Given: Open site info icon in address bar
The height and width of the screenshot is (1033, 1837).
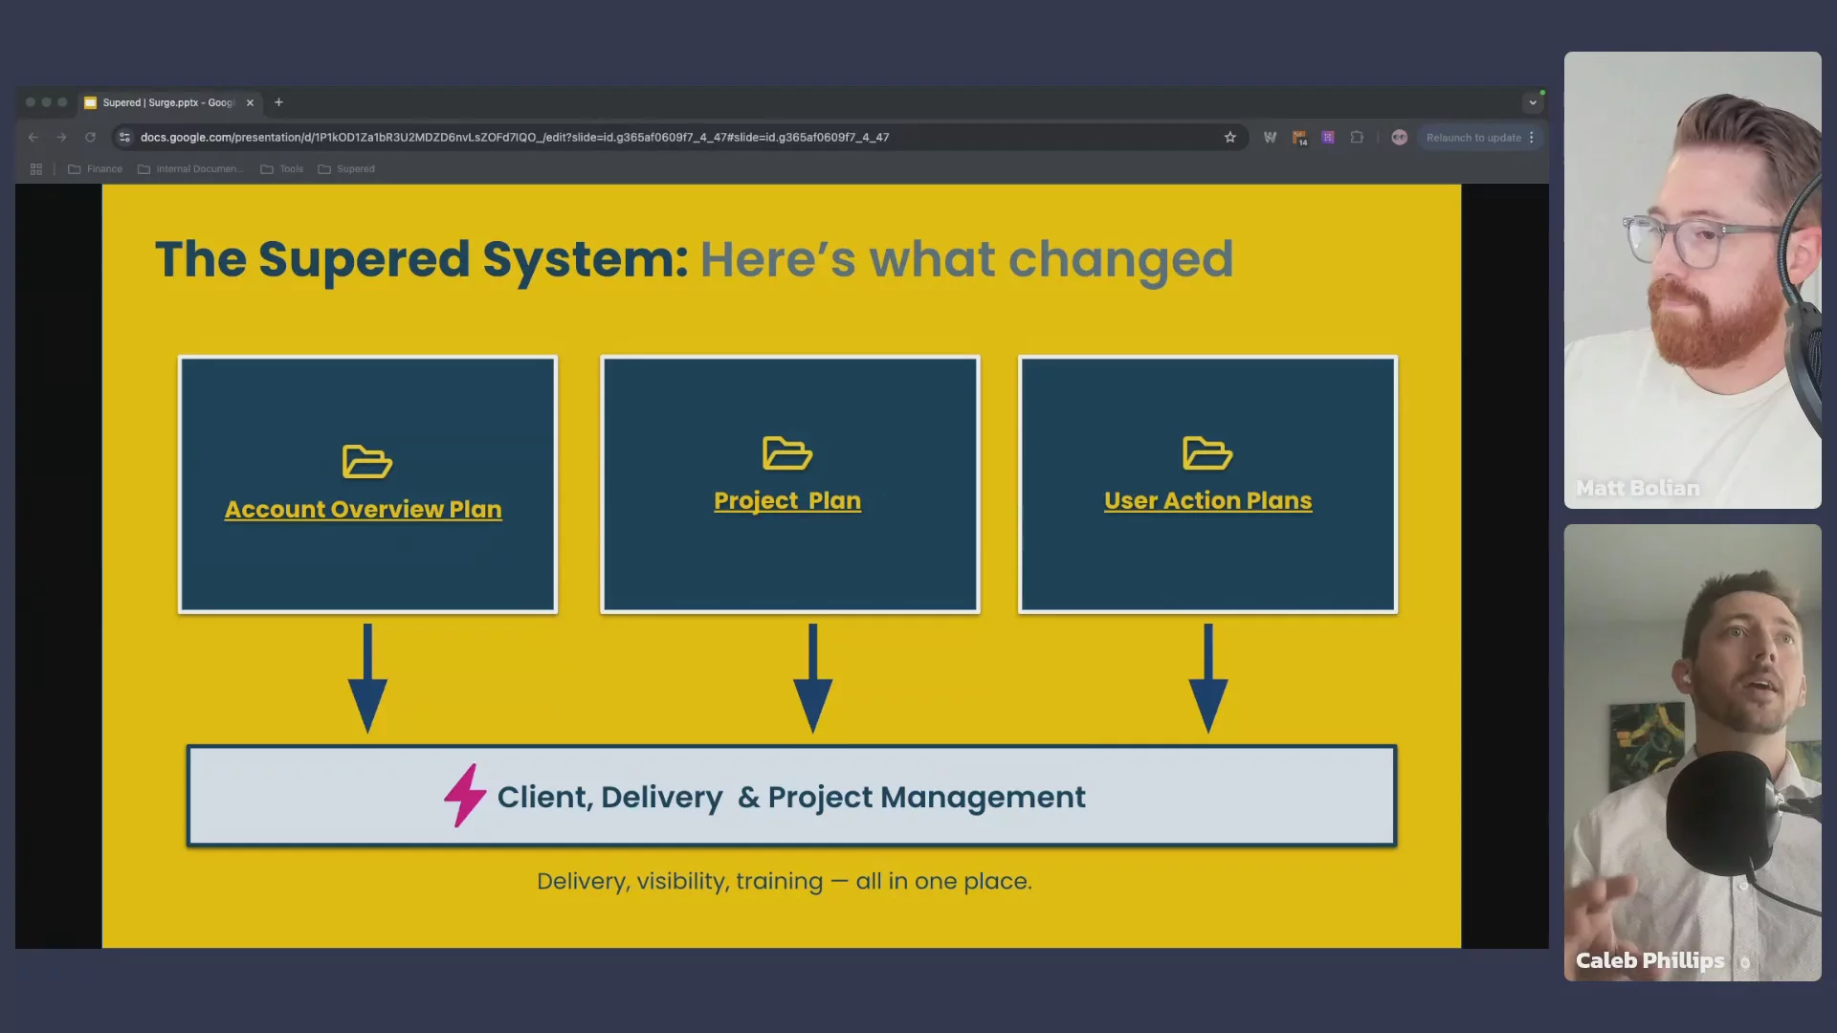Looking at the screenshot, I should tap(124, 138).
